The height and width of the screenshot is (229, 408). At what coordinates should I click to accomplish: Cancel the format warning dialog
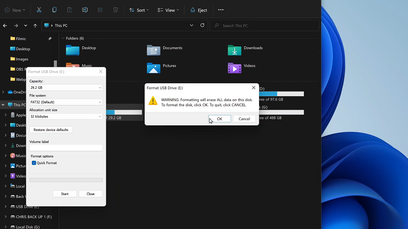click(244, 119)
